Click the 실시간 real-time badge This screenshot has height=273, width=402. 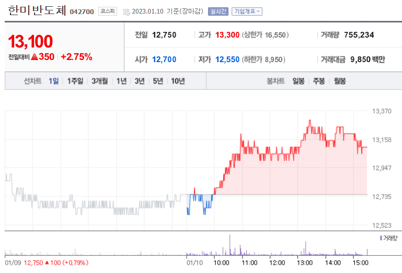tap(218, 11)
